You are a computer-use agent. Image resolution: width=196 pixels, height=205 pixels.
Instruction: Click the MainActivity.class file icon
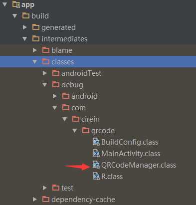pyautogui.click(x=96, y=153)
